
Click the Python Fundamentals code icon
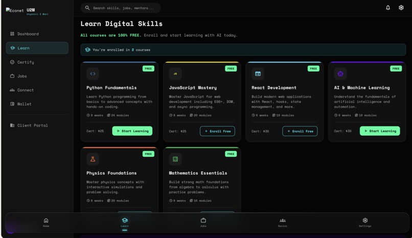93,74
